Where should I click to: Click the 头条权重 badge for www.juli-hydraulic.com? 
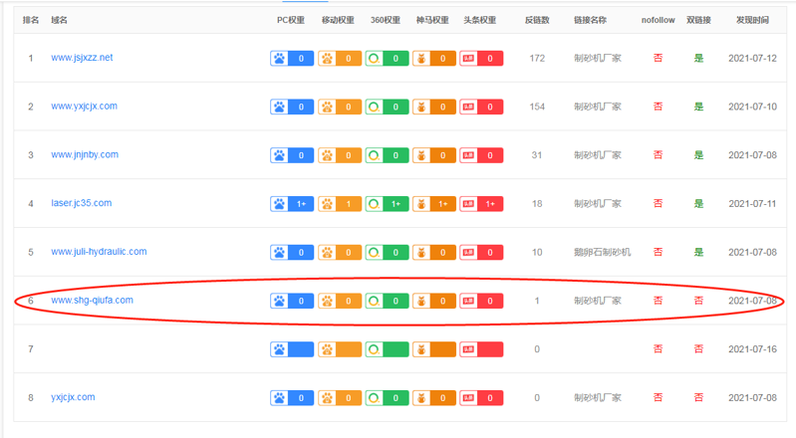[481, 252]
